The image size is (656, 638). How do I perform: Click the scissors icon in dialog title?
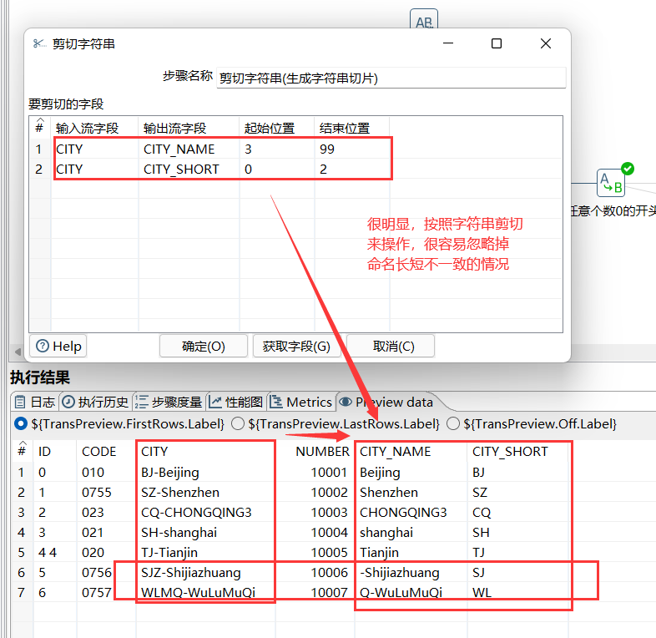click(39, 43)
